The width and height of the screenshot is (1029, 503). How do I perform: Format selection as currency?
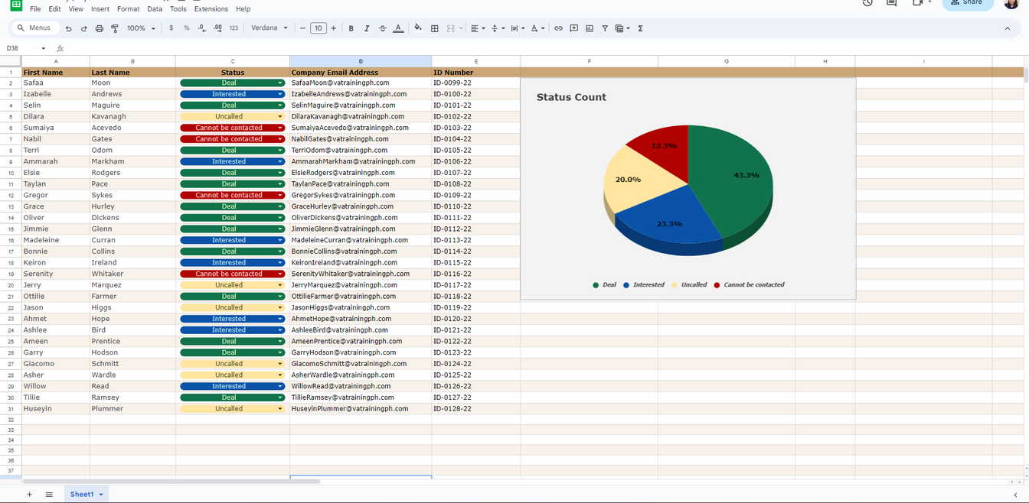(x=171, y=28)
